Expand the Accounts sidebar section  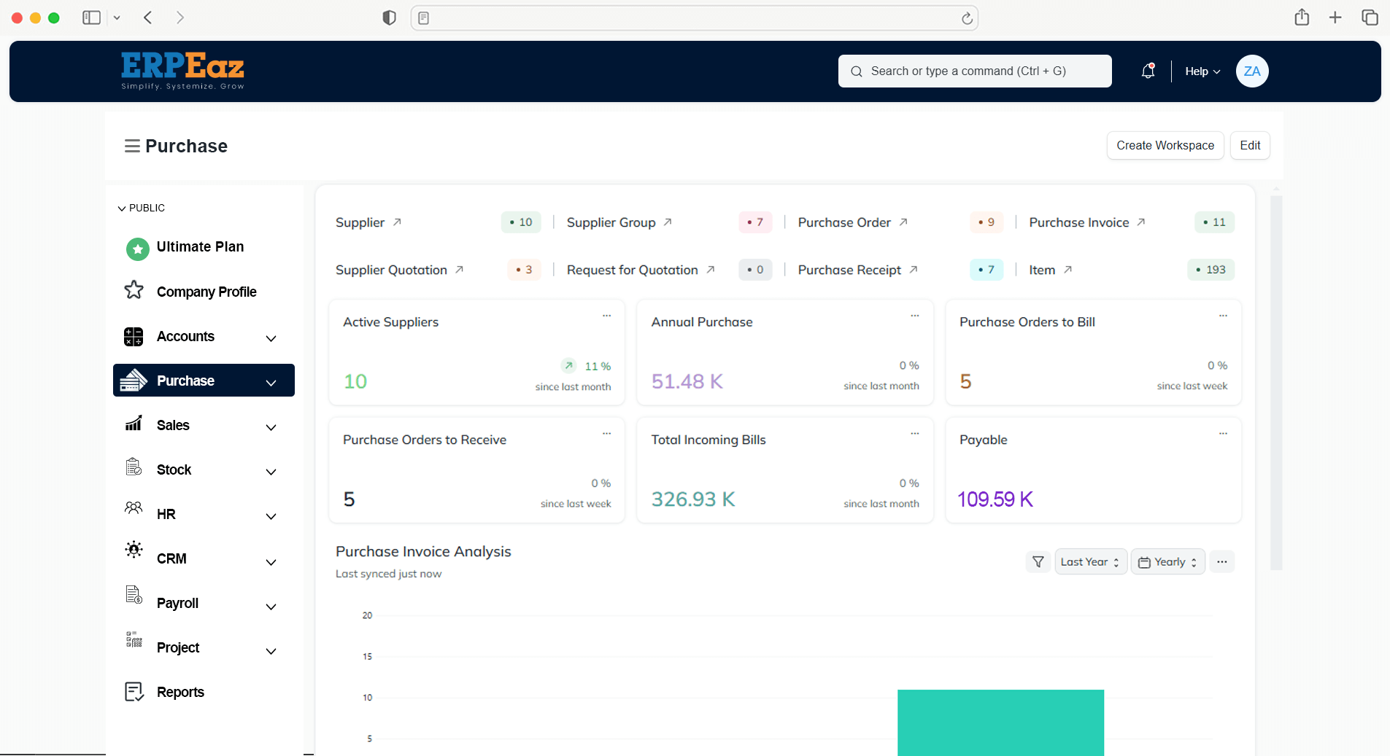[x=271, y=338]
